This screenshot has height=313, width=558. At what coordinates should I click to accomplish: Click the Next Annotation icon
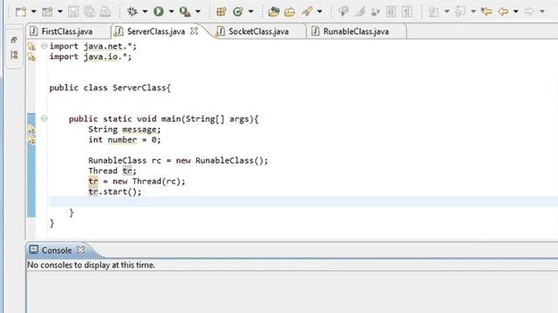pos(433,11)
